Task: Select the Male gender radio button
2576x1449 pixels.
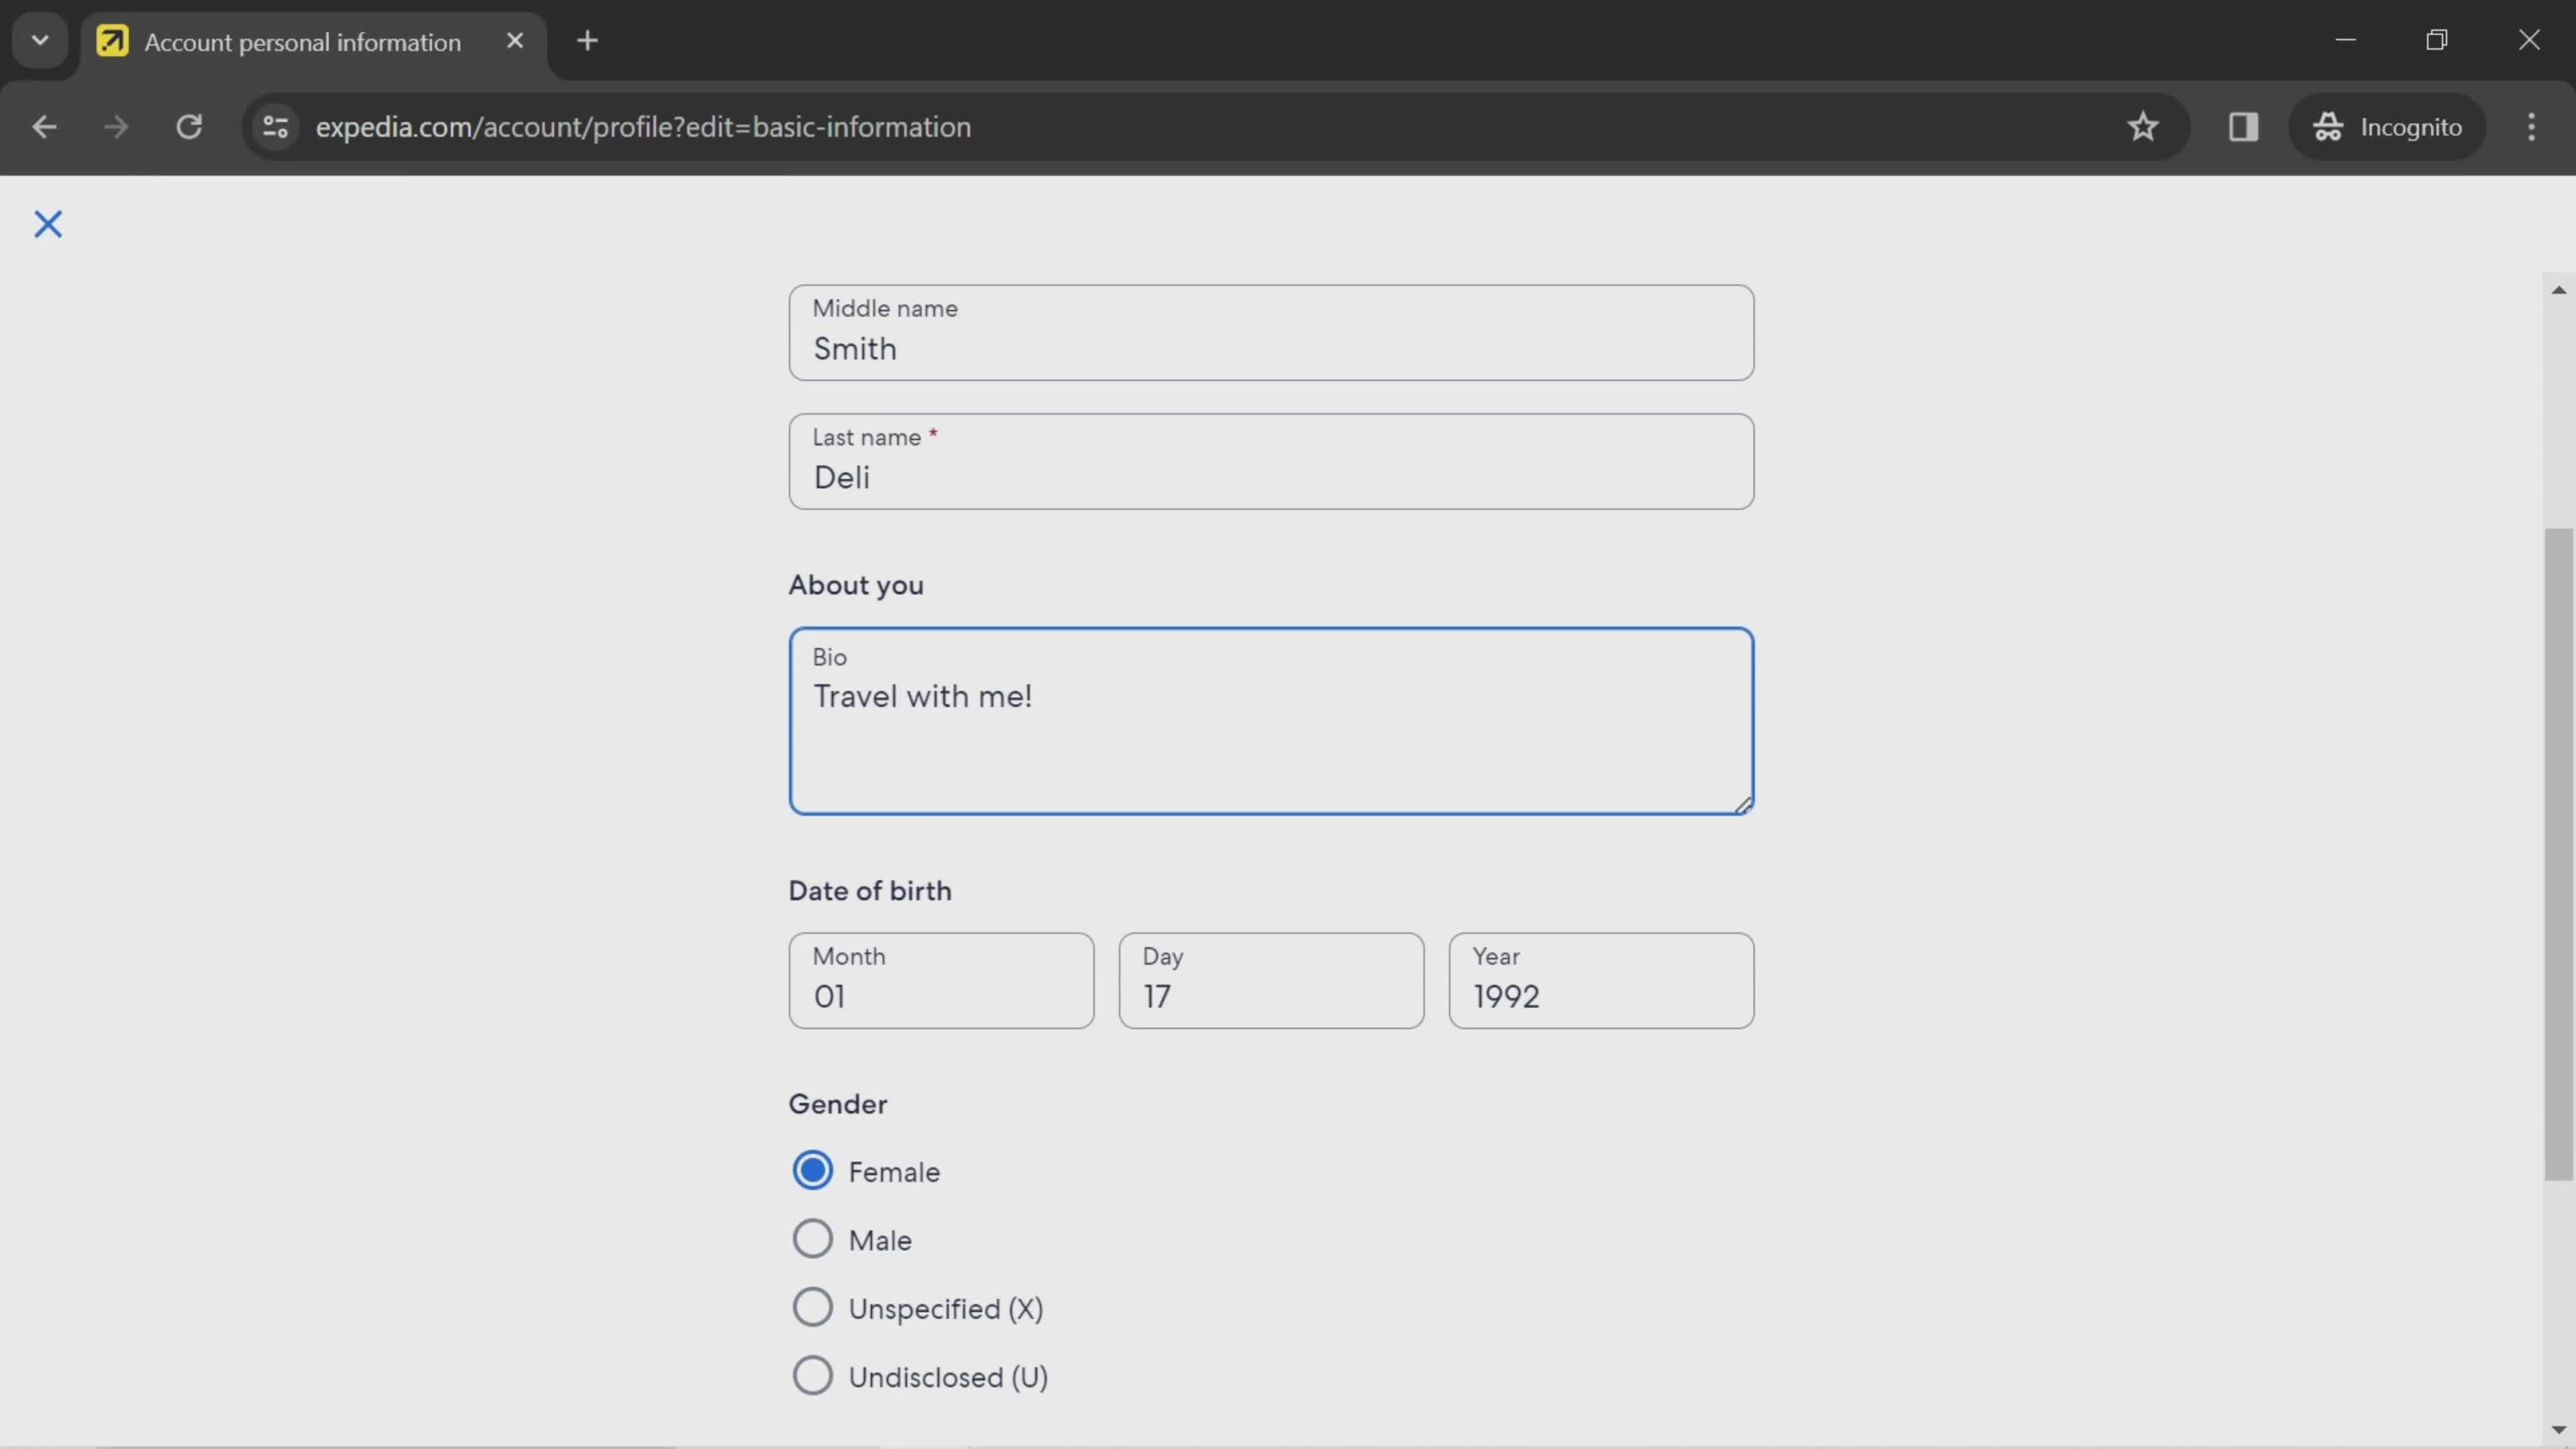Action: pyautogui.click(x=812, y=1238)
